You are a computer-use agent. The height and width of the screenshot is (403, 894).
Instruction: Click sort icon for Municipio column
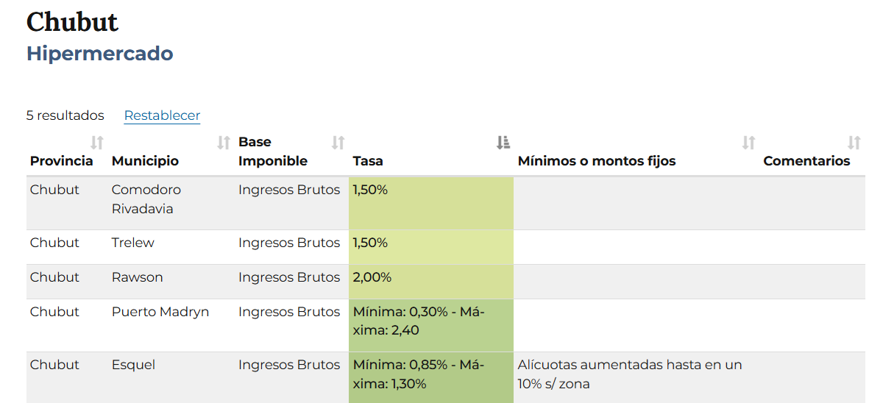[x=224, y=142]
